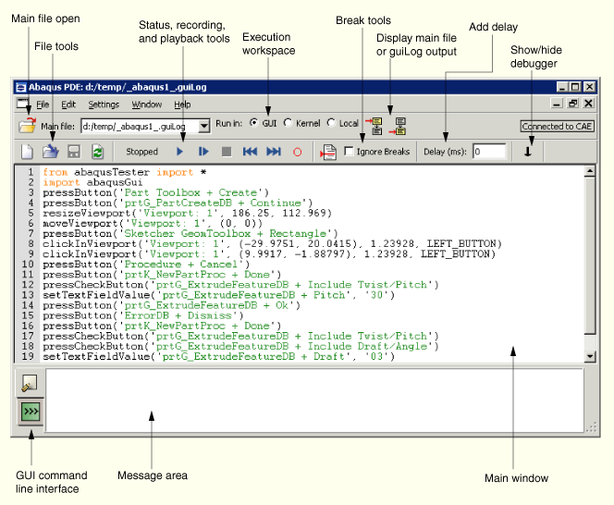Click line 5 resizeViewport statement
The image size is (614, 505).
[187, 213]
